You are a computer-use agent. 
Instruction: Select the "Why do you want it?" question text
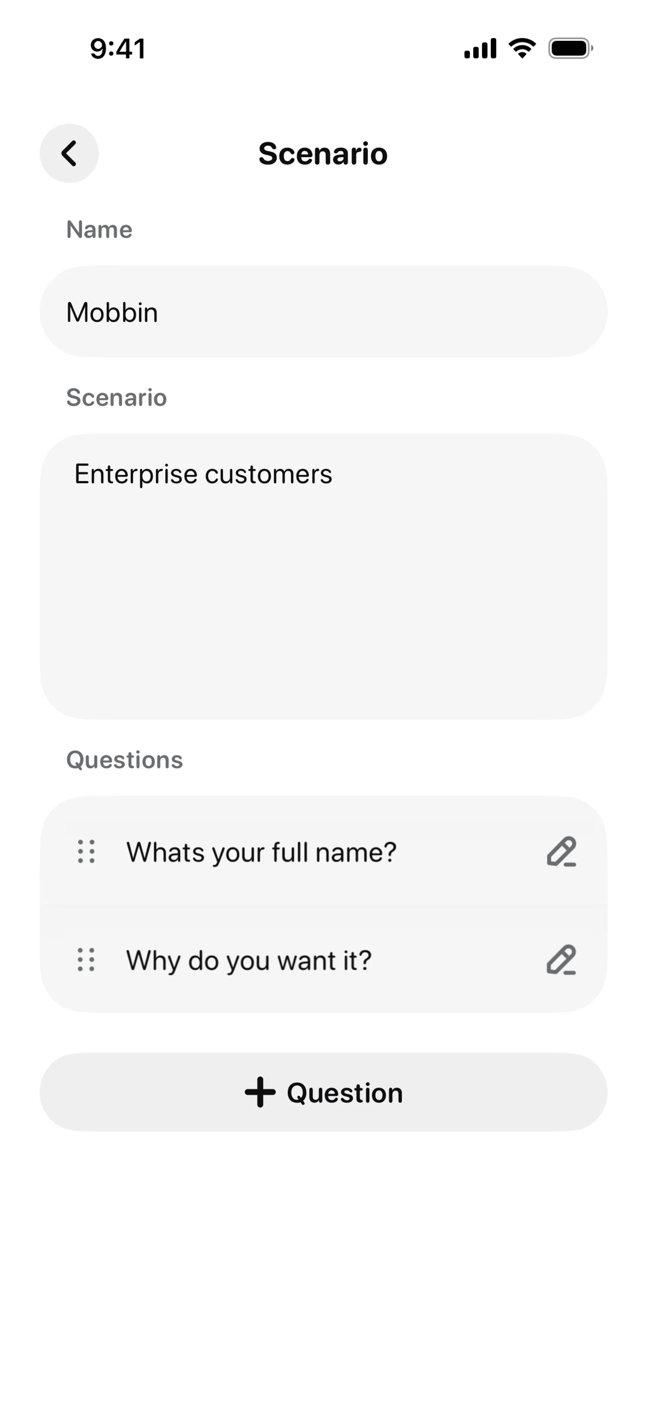point(249,960)
